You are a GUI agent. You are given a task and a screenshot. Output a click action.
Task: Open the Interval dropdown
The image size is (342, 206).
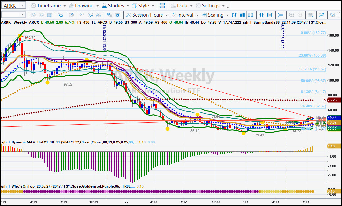[x=185, y=15]
